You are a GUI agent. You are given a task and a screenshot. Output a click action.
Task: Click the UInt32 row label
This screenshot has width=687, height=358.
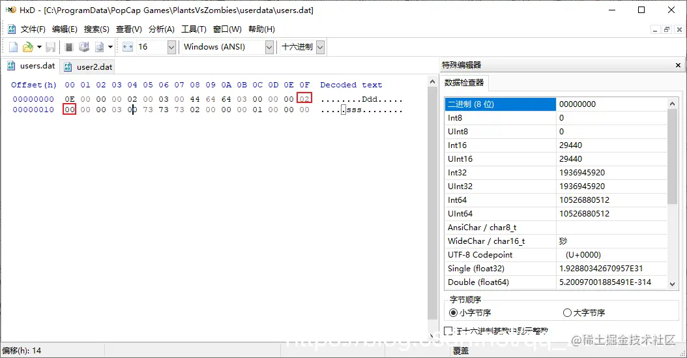(x=460, y=186)
